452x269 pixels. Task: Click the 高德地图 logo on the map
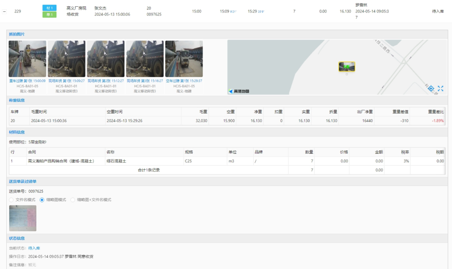click(239, 91)
